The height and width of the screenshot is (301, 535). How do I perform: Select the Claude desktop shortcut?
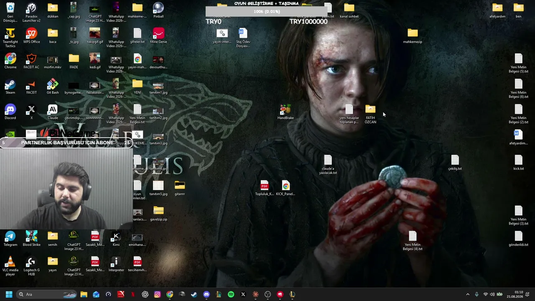53,112
